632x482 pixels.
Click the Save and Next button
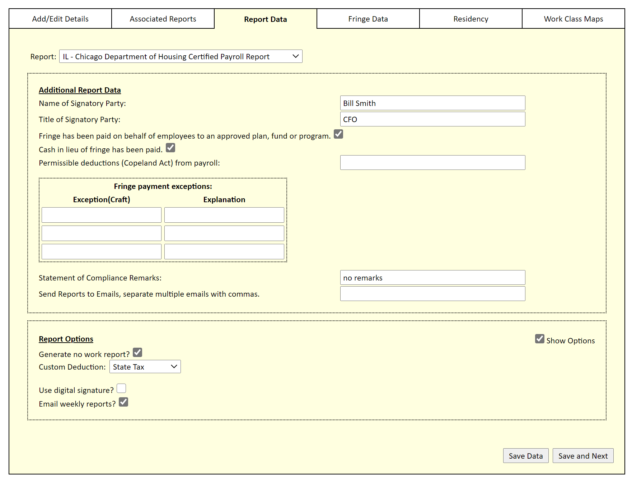click(583, 455)
